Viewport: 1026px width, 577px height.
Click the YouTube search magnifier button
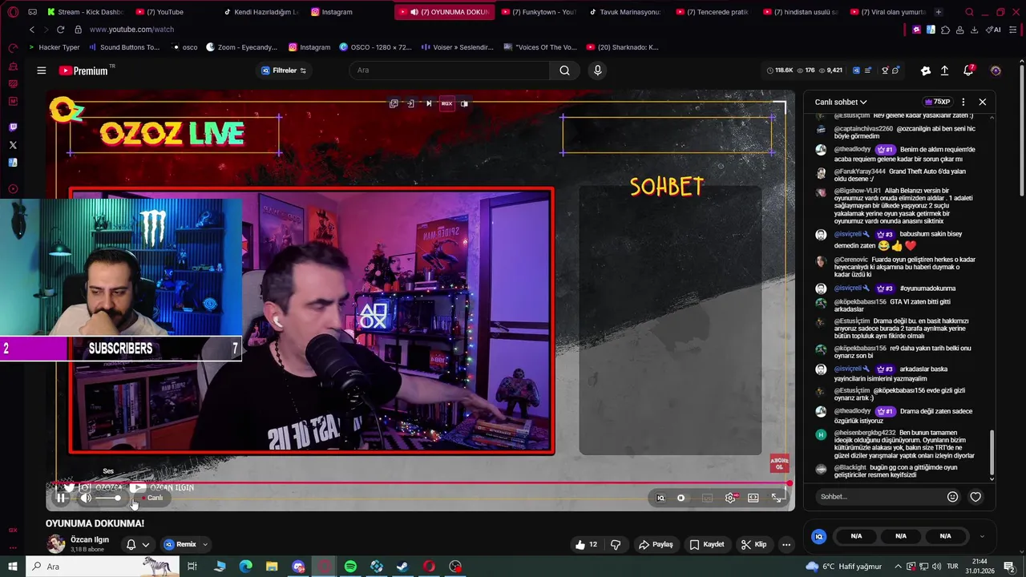pos(565,71)
